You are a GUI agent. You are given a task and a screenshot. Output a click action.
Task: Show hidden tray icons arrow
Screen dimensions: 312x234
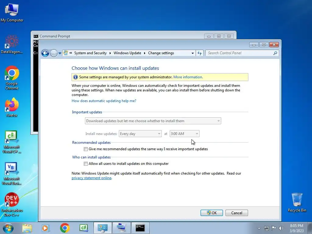pyautogui.click(x=259, y=228)
